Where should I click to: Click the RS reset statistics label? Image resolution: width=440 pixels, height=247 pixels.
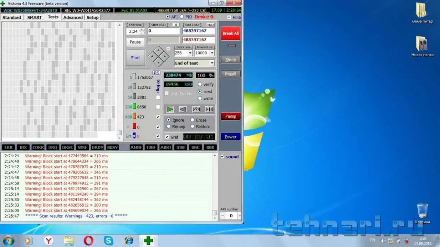pyautogui.click(x=156, y=73)
